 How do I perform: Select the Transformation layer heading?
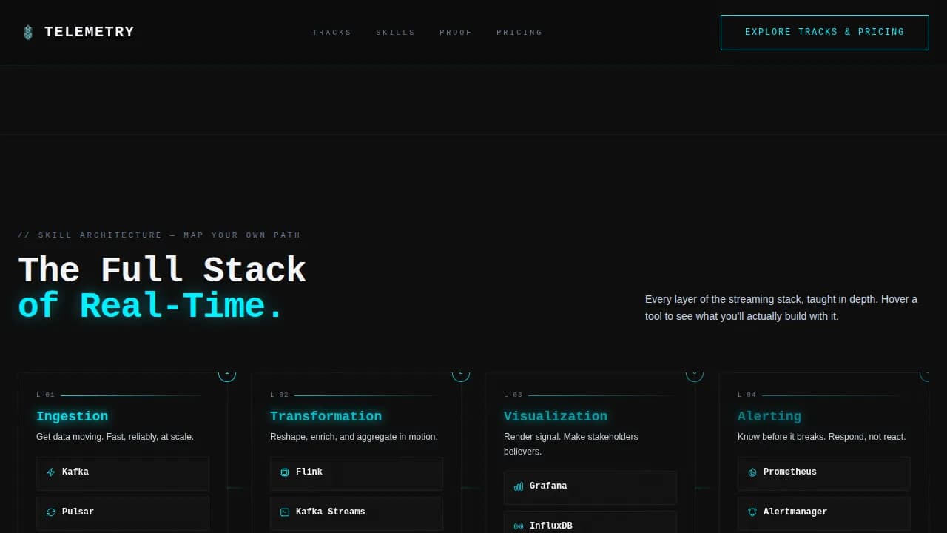point(326,416)
